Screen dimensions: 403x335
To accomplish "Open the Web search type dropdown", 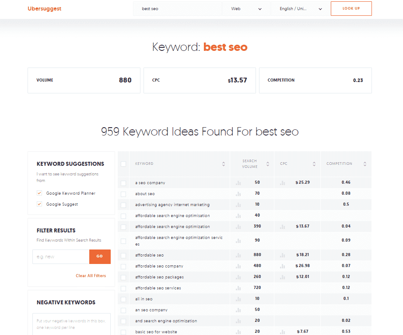I will tap(246, 8).
